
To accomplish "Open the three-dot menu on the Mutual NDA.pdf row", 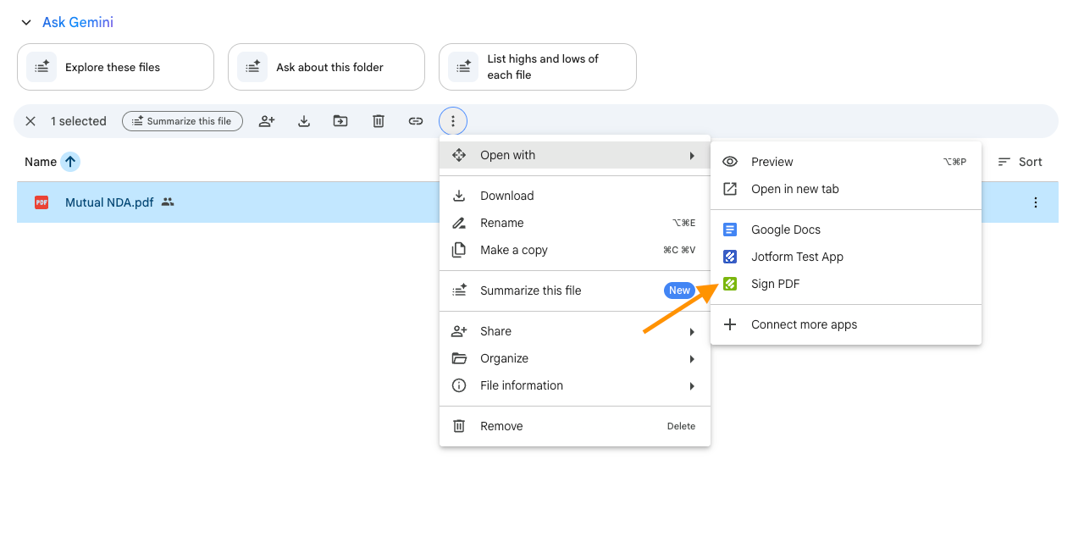I will pyautogui.click(x=1035, y=202).
